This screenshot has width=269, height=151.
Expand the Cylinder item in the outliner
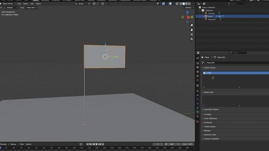click(203, 13)
